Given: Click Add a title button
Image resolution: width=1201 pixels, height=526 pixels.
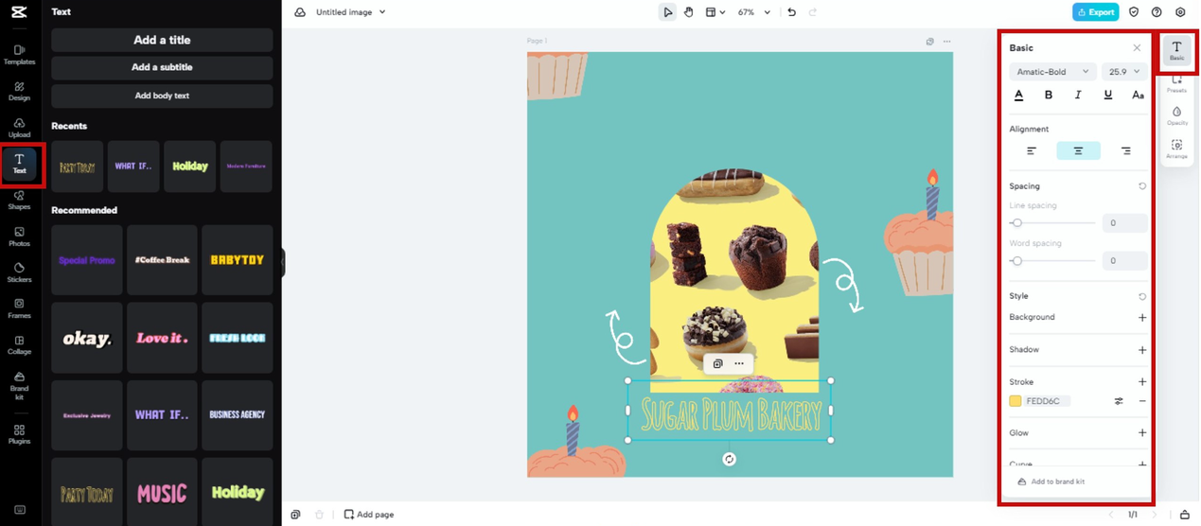Looking at the screenshot, I should 162,40.
